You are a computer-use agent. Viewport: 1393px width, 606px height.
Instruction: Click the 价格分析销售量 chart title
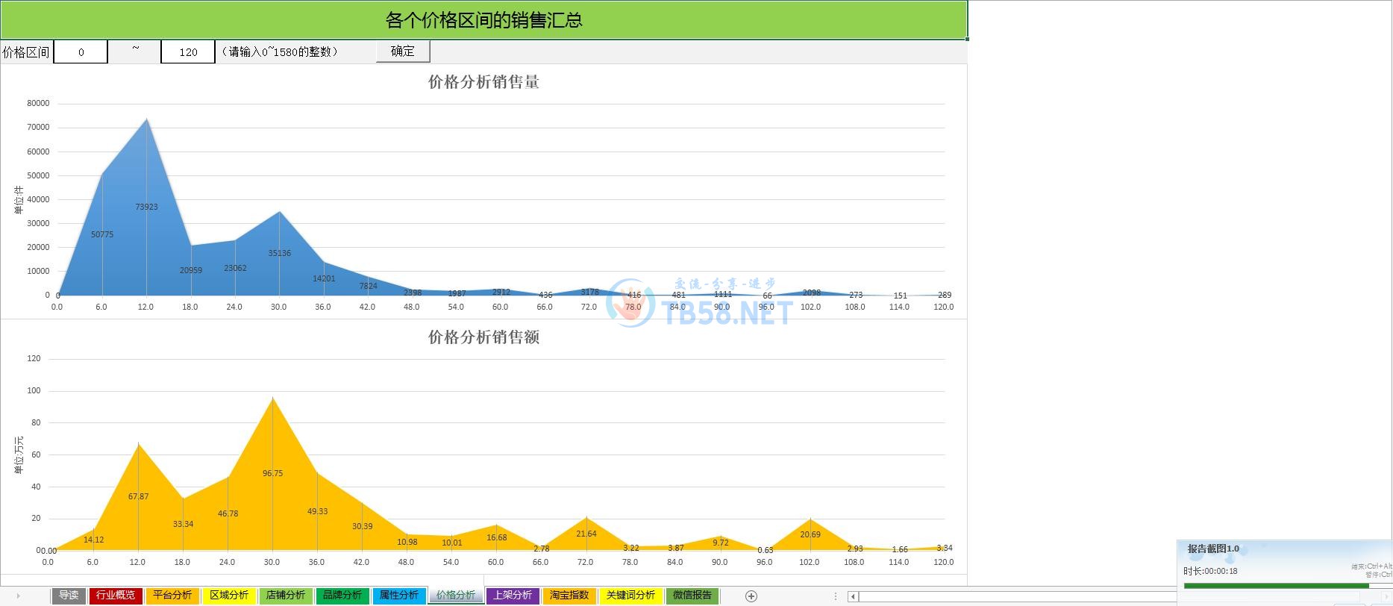tap(483, 82)
